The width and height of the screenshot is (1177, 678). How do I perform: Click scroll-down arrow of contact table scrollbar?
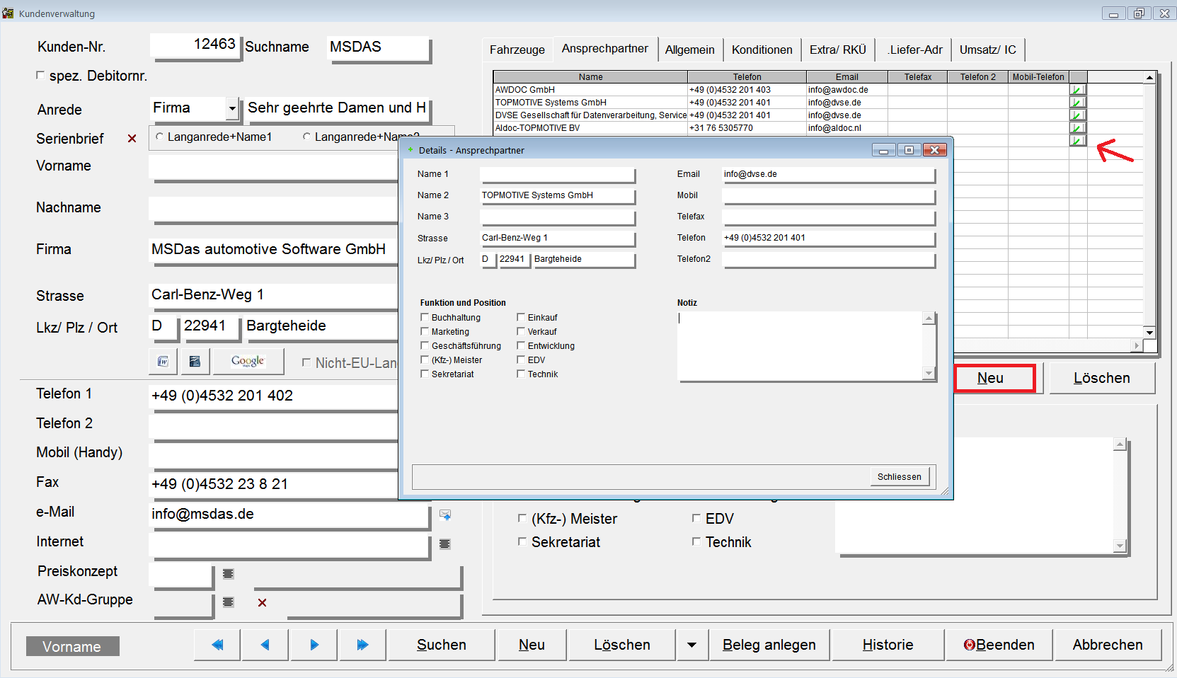[1149, 332]
